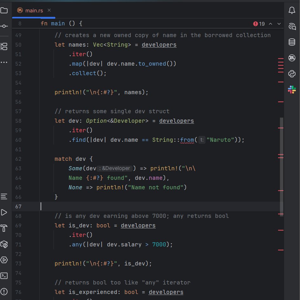Click the ': &Developer' type inlay hint
300x300 pixels.
point(114,168)
